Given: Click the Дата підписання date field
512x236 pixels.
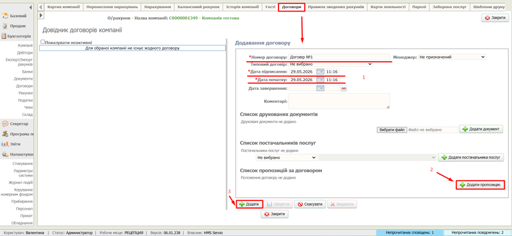Looking at the screenshot, I should point(302,71).
